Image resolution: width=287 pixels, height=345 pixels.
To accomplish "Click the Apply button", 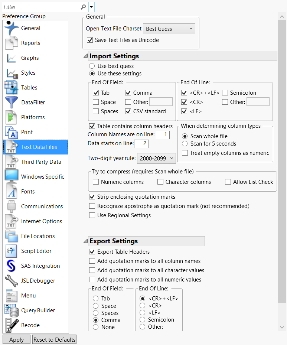I will pos(16,339).
